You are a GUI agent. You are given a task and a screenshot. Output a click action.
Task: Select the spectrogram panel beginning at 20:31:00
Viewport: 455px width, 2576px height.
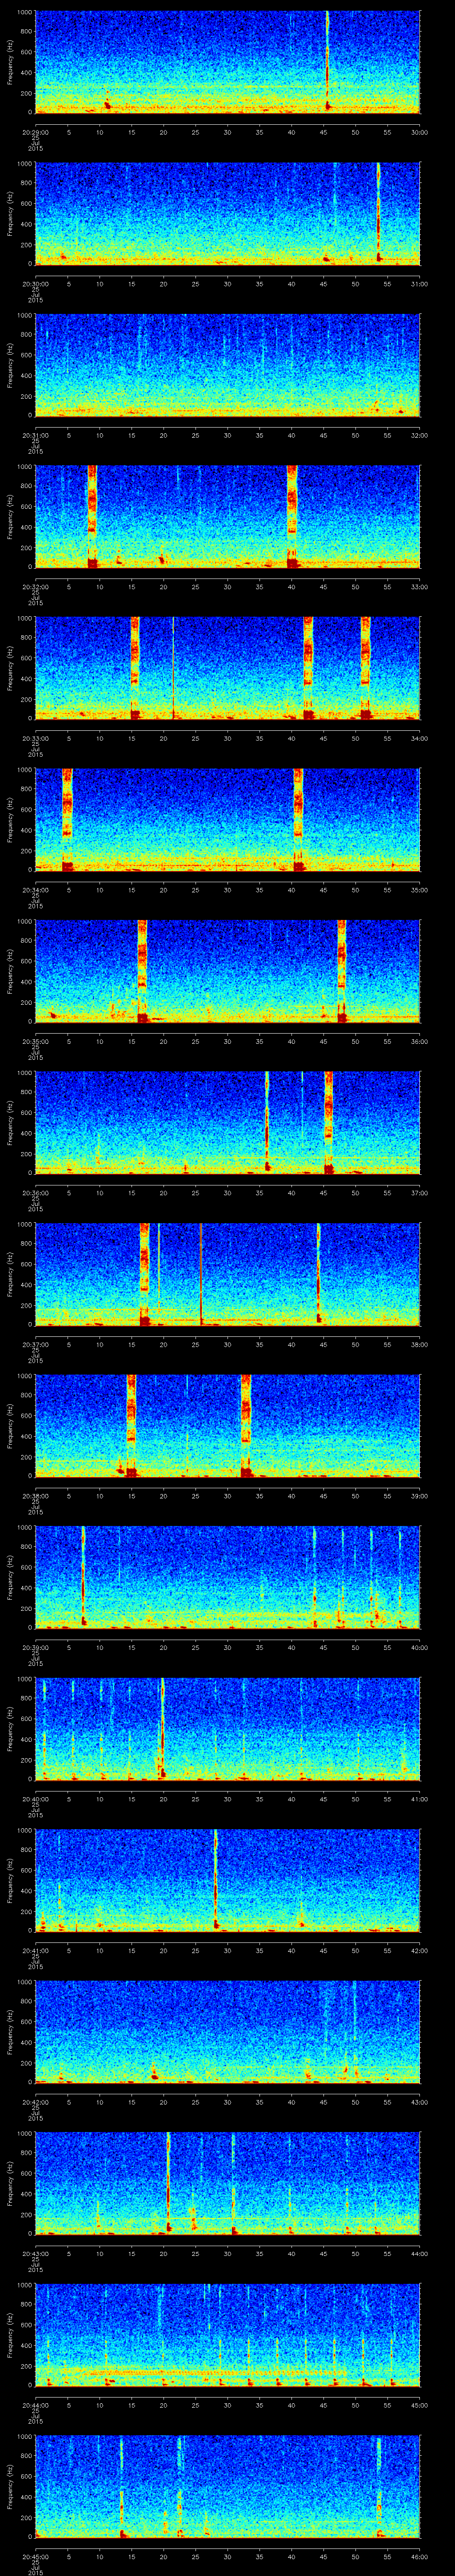(227, 364)
